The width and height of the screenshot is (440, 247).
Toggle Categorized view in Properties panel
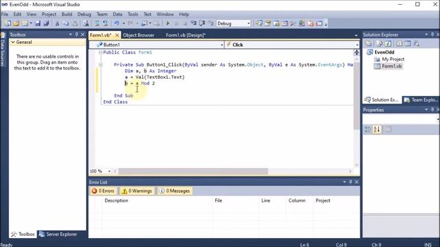point(368,129)
